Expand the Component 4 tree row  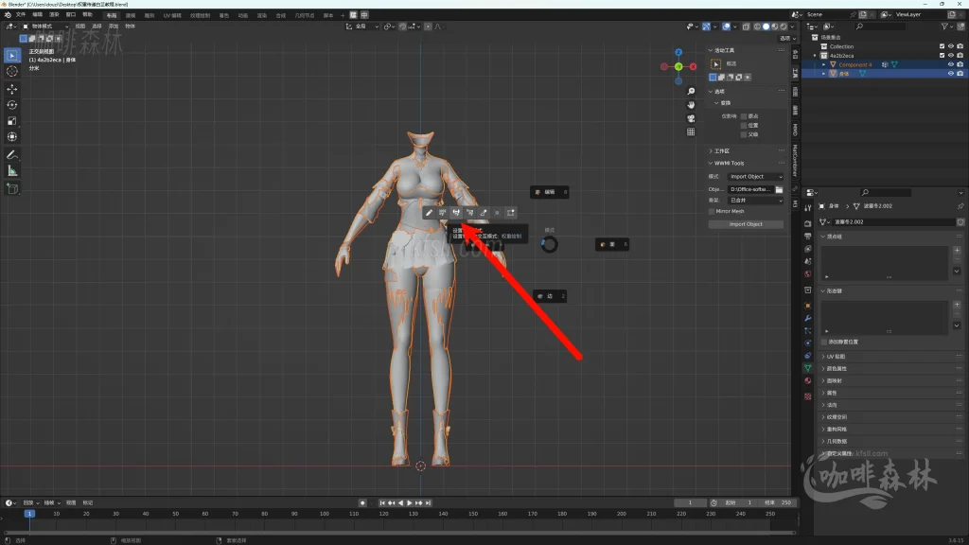[x=824, y=64]
